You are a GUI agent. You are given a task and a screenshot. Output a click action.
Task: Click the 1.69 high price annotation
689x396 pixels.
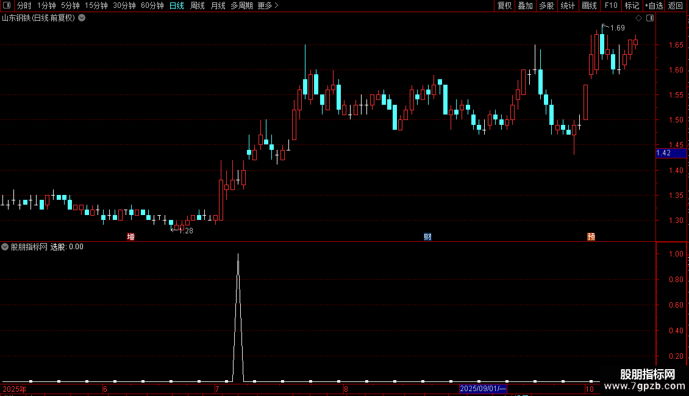(618, 27)
